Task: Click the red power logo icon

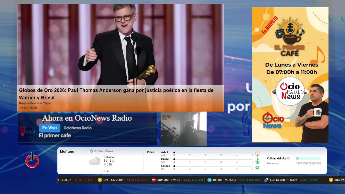Action: [x=32, y=160]
